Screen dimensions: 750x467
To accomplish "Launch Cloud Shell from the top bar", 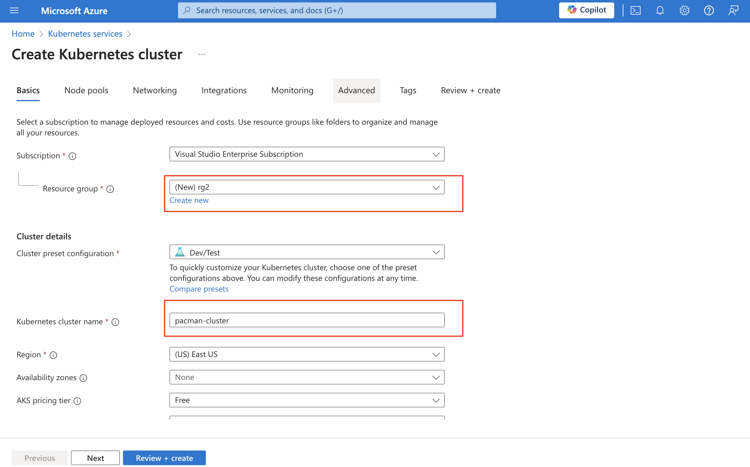I will coord(635,10).
